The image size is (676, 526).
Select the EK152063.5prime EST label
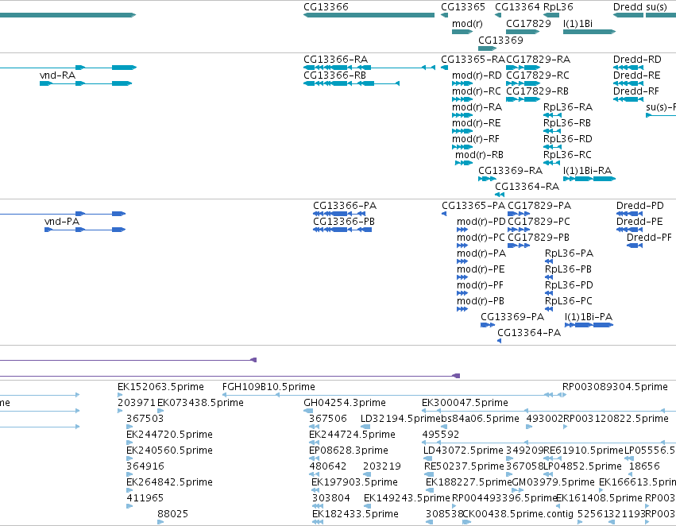pos(160,387)
